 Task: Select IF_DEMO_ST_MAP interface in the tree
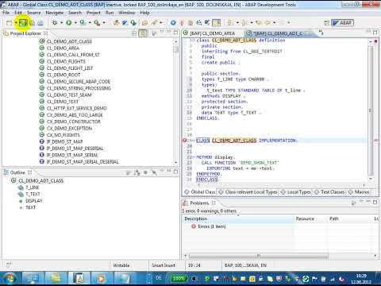[x=61, y=141]
